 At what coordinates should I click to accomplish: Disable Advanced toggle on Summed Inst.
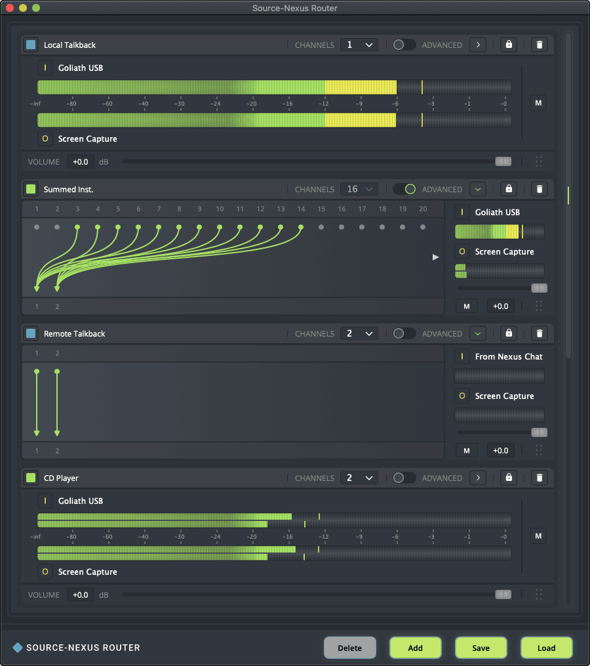(x=404, y=190)
